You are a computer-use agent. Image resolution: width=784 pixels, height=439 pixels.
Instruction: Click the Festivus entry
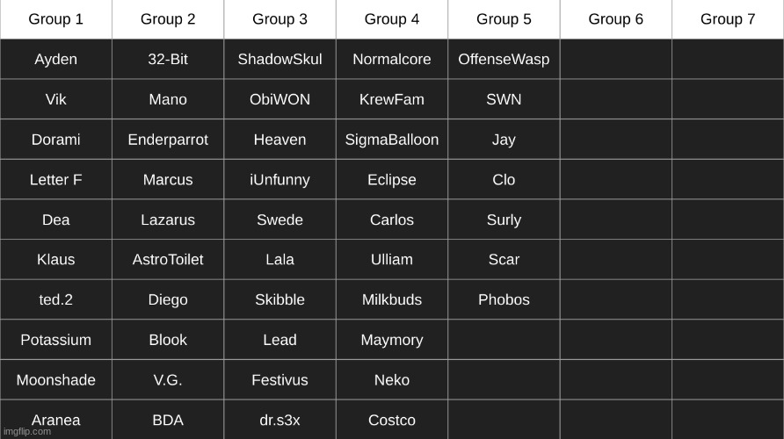pos(279,380)
